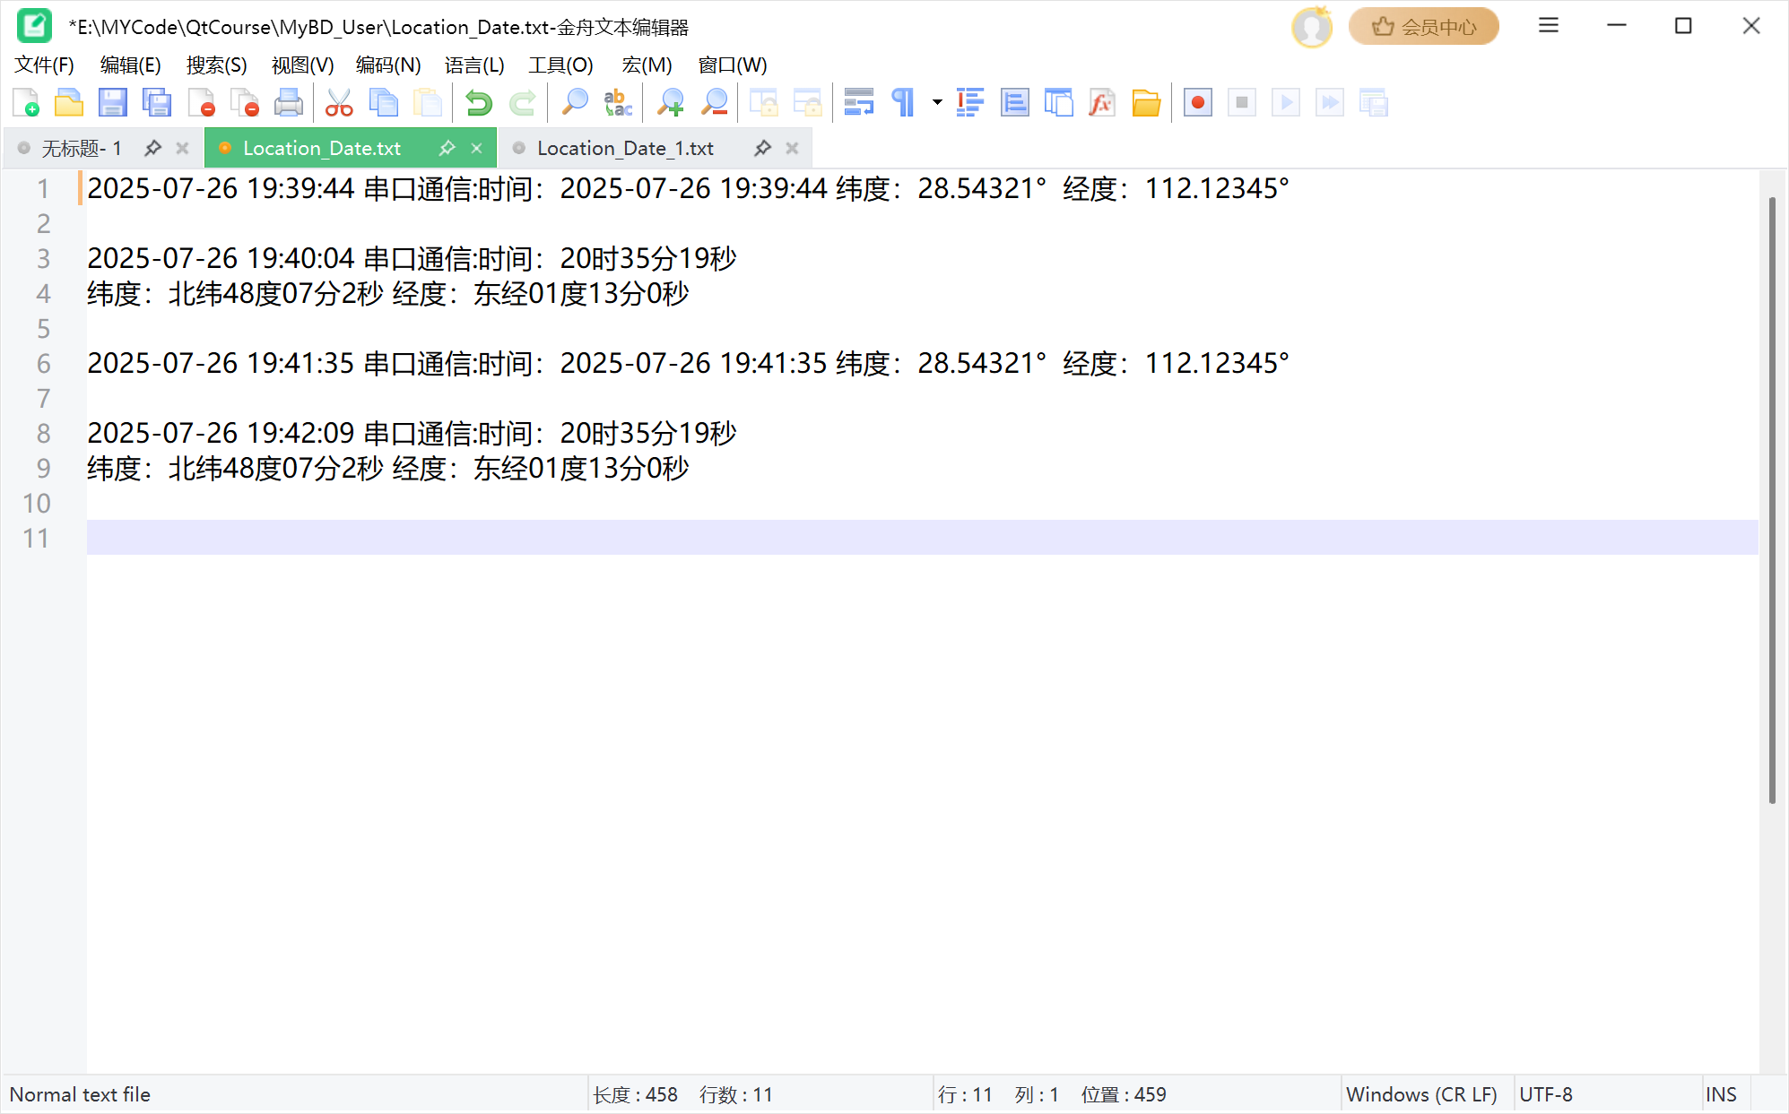Toggle word wrap toolbar button
The image size is (1789, 1114).
(858, 103)
